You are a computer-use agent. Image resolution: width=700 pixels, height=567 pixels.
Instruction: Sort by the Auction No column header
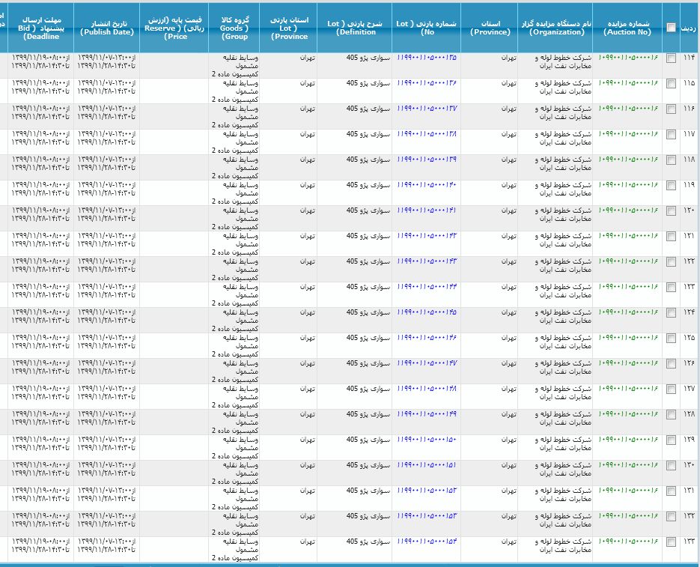point(627,28)
